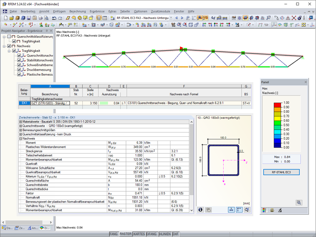This screenshot has width=316, height=237.
Task: Expand Materialwerte - Baustahl S 355 row
Action: click(x=20, y=122)
